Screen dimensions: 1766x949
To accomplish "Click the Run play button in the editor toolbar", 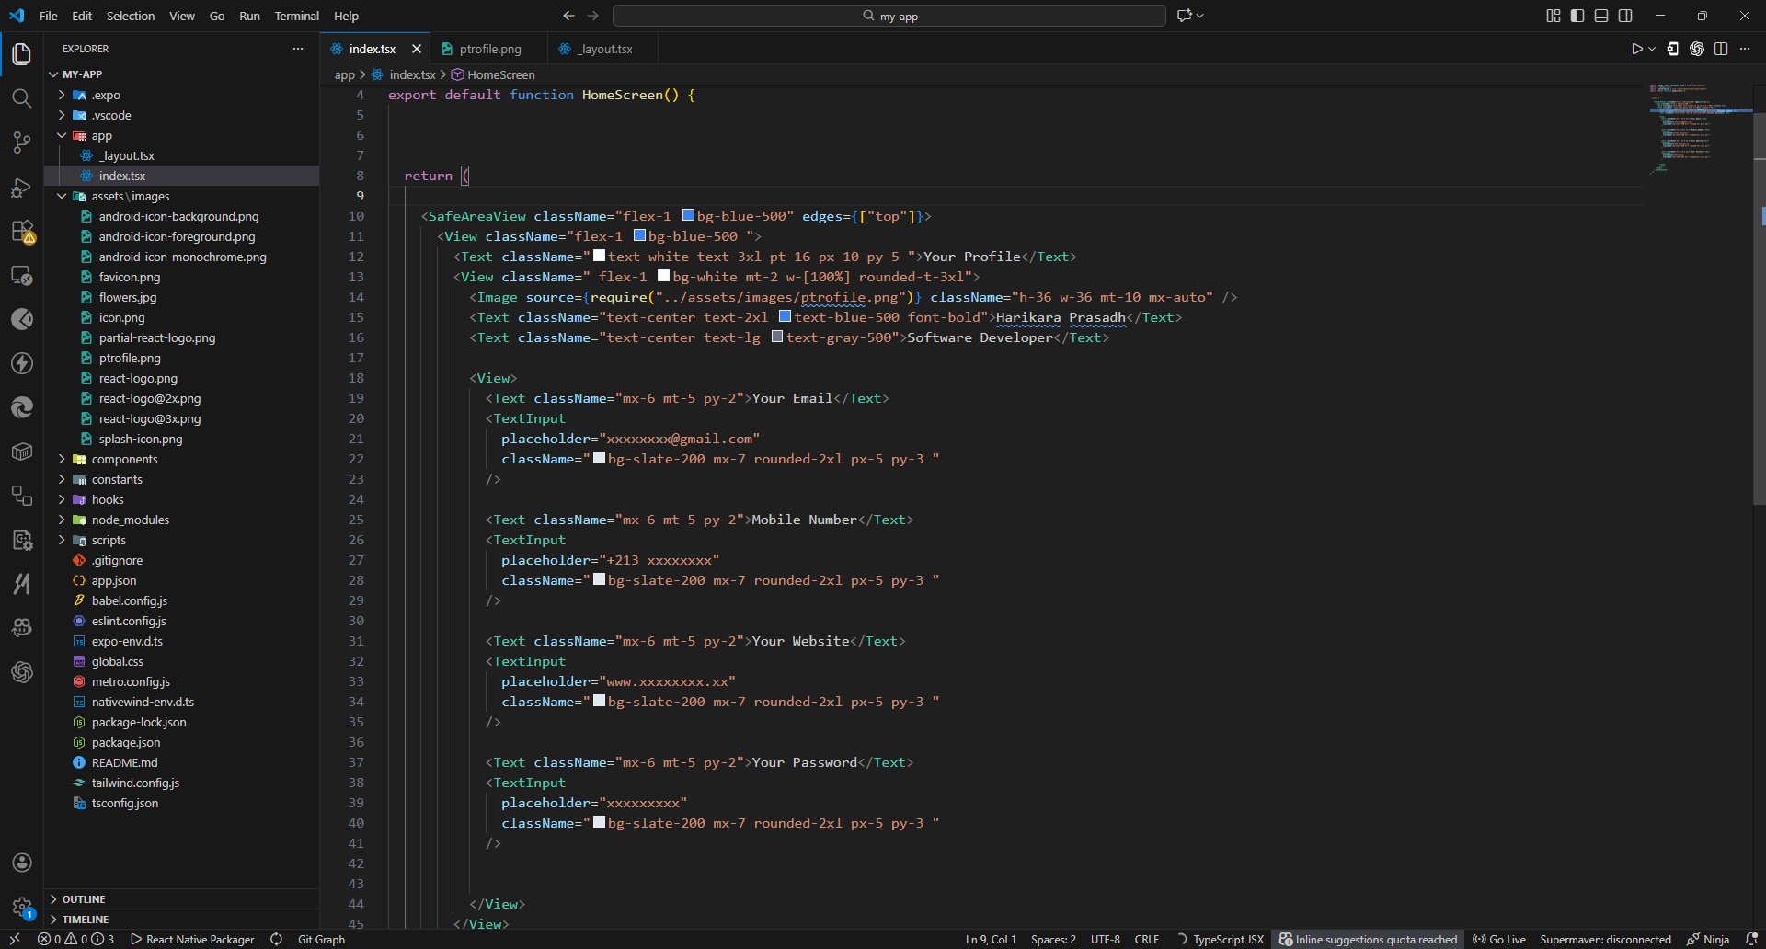I will coord(1636,49).
